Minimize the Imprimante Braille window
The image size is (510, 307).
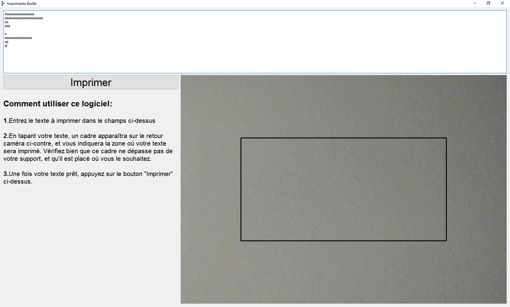click(474, 3)
